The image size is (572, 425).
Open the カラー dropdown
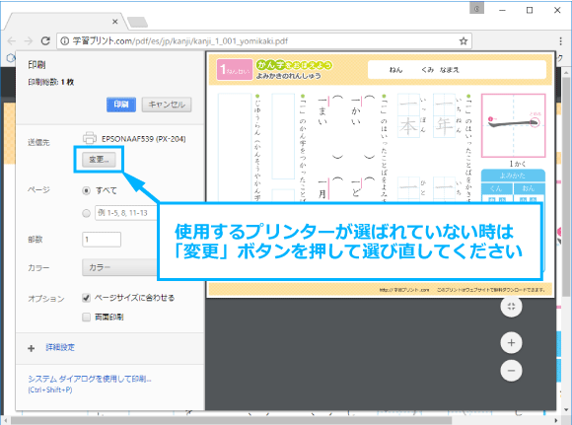pyautogui.click(x=120, y=267)
